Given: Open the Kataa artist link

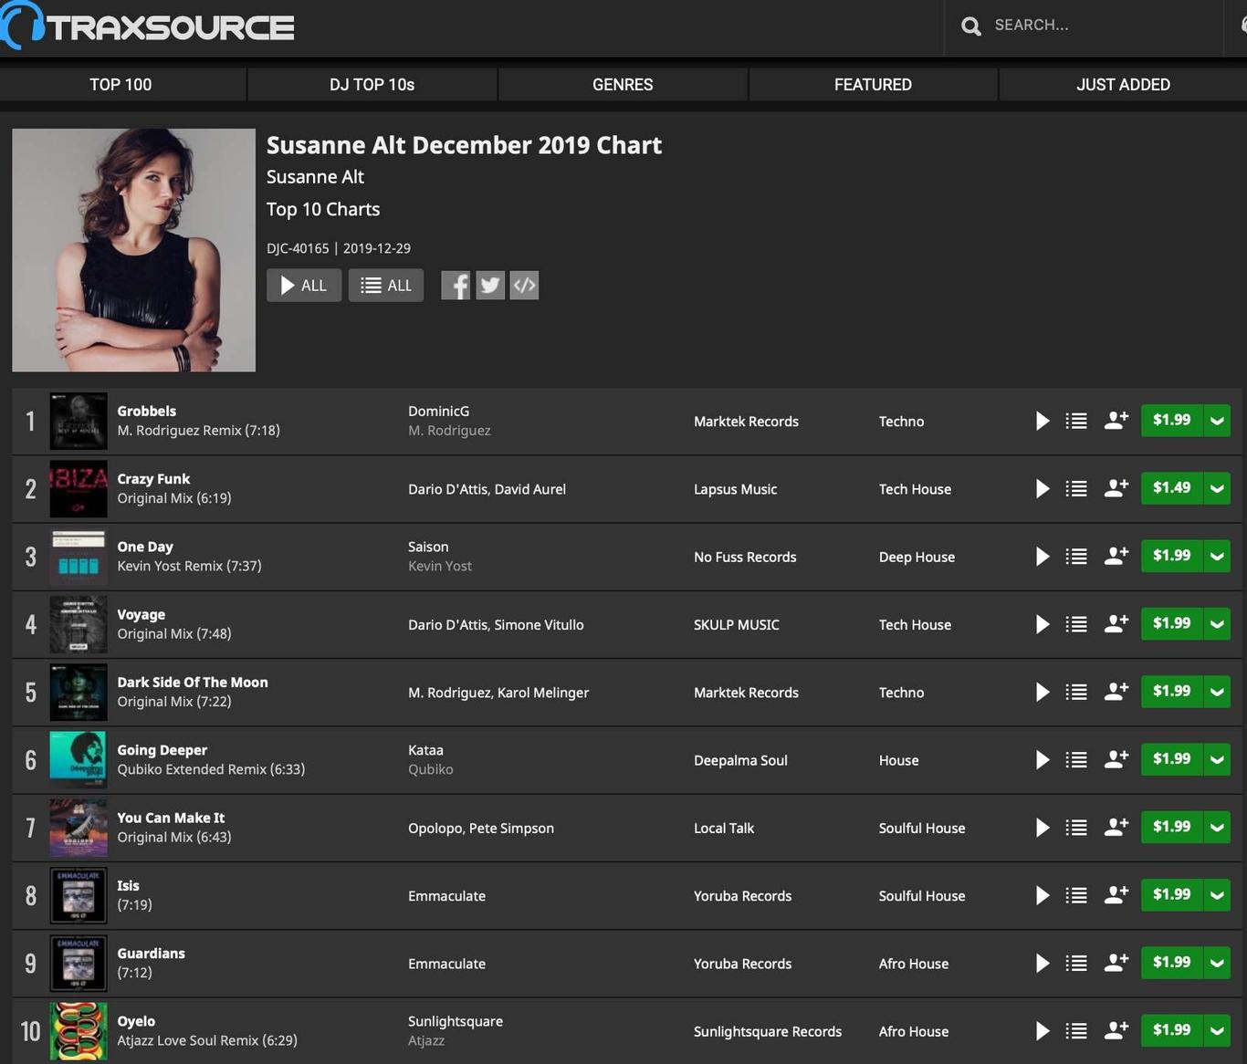Looking at the screenshot, I should click(x=425, y=750).
